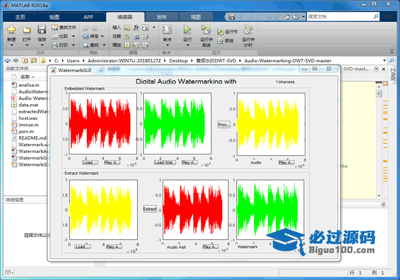400x280 pixels.
Task: Click the insert function fx icon
Action: pyautogui.click(x=136, y=27)
